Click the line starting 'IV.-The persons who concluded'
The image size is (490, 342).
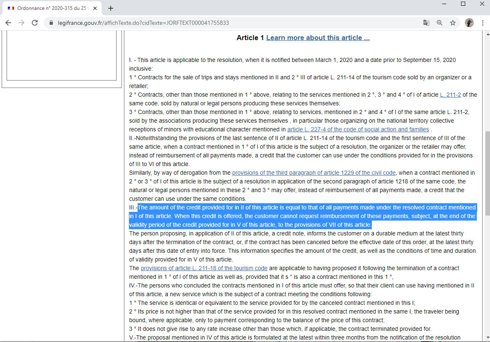pyautogui.click(x=302, y=285)
